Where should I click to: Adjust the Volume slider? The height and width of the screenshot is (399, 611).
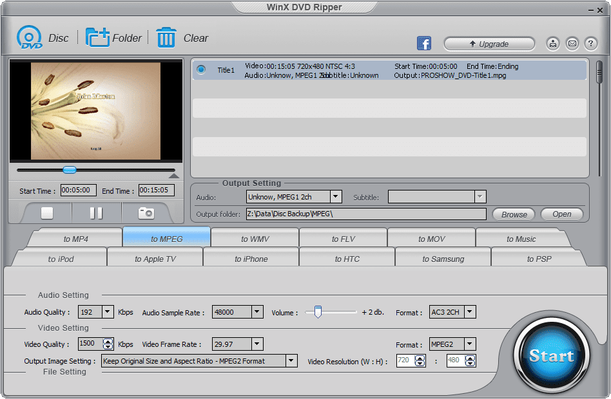coord(318,311)
